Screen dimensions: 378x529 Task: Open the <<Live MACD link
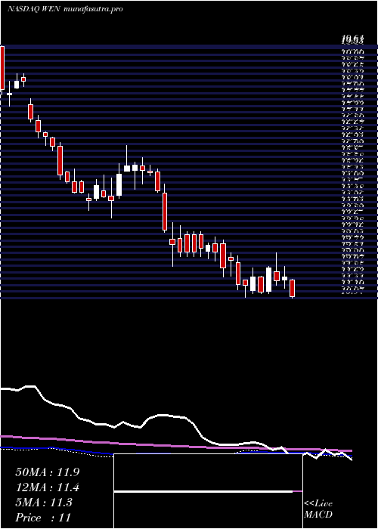click(x=318, y=509)
